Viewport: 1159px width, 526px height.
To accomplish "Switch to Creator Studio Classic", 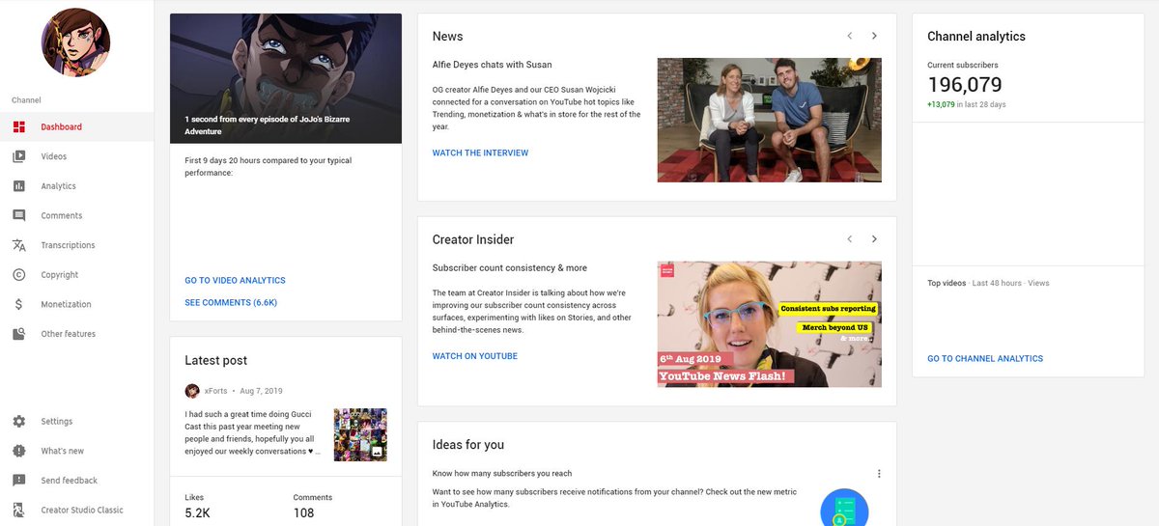I will tap(76, 510).
